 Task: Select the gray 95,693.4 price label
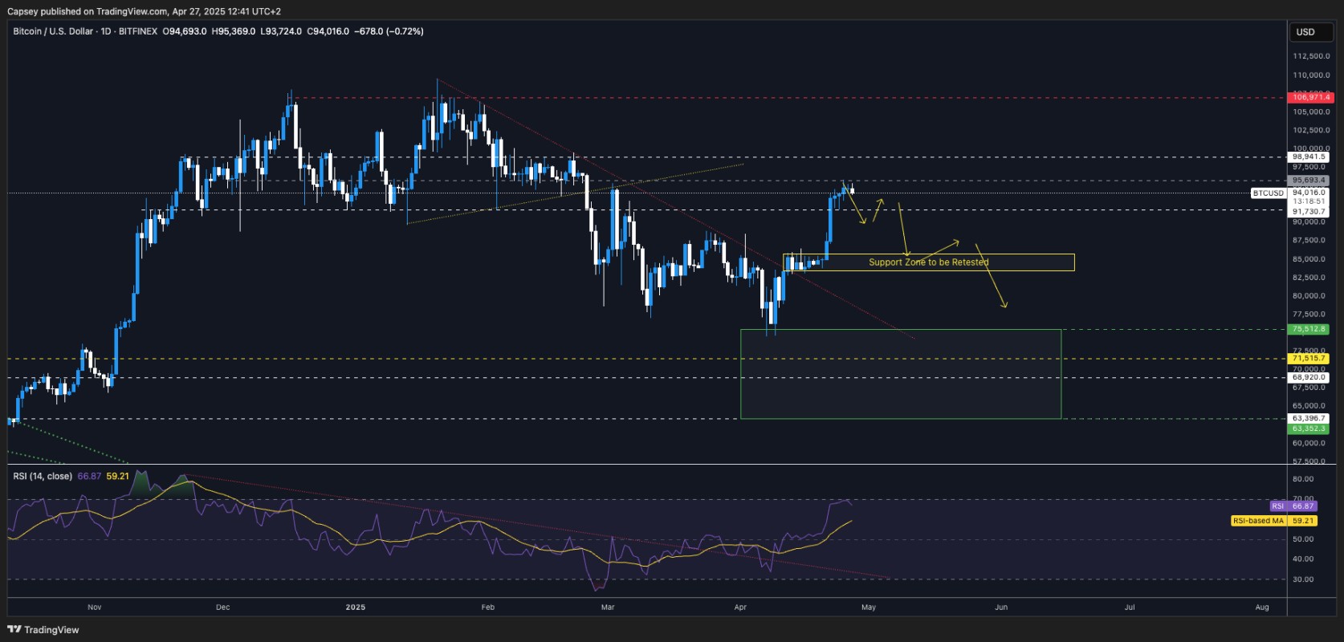coord(1309,181)
